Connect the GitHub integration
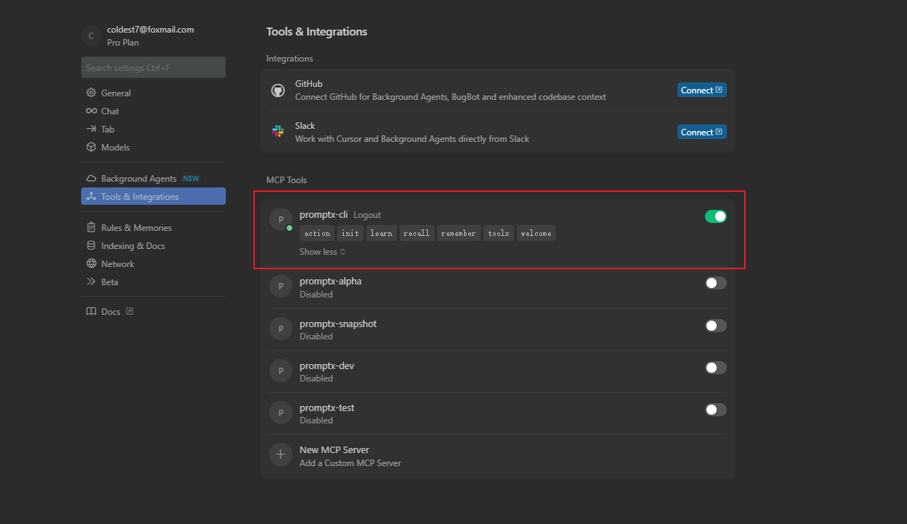This screenshot has width=907, height=524. click(702, 90)
